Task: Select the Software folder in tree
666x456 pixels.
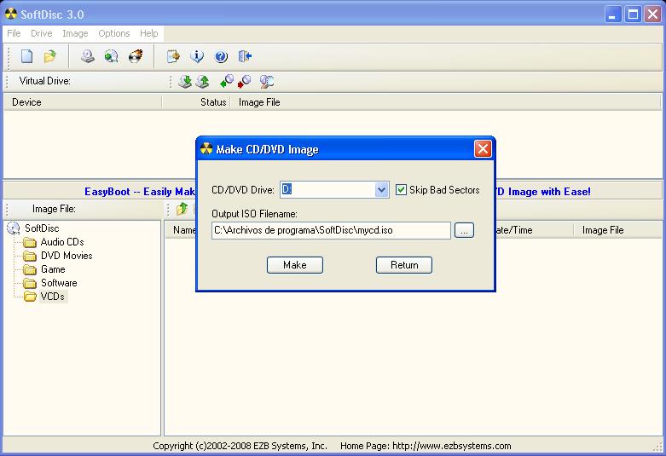Action: pos(59,283)
